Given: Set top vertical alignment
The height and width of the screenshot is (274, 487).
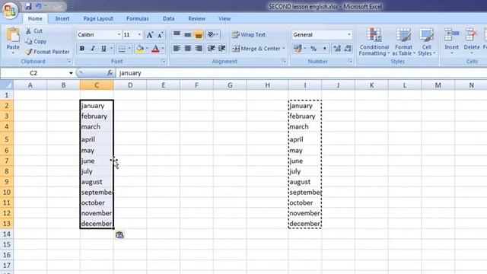Looking at the screenshot, I should coord(177,35).
